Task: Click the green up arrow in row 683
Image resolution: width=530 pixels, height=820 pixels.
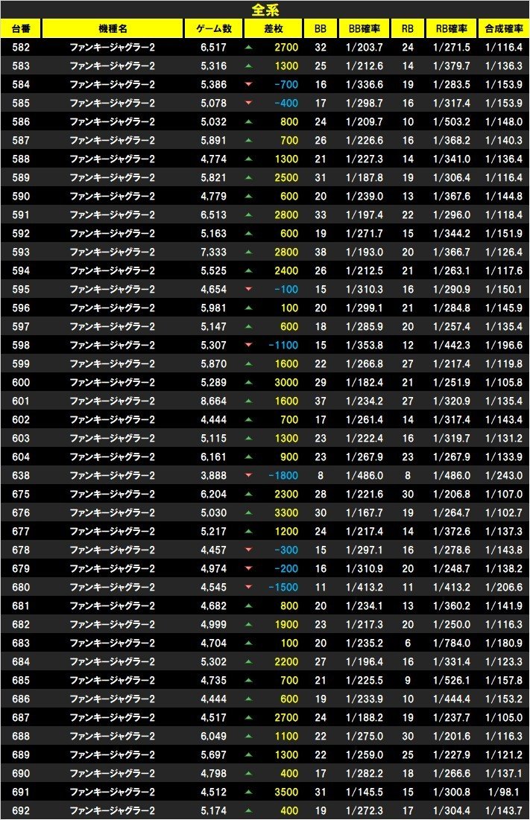Action: (x=248, y=643)
